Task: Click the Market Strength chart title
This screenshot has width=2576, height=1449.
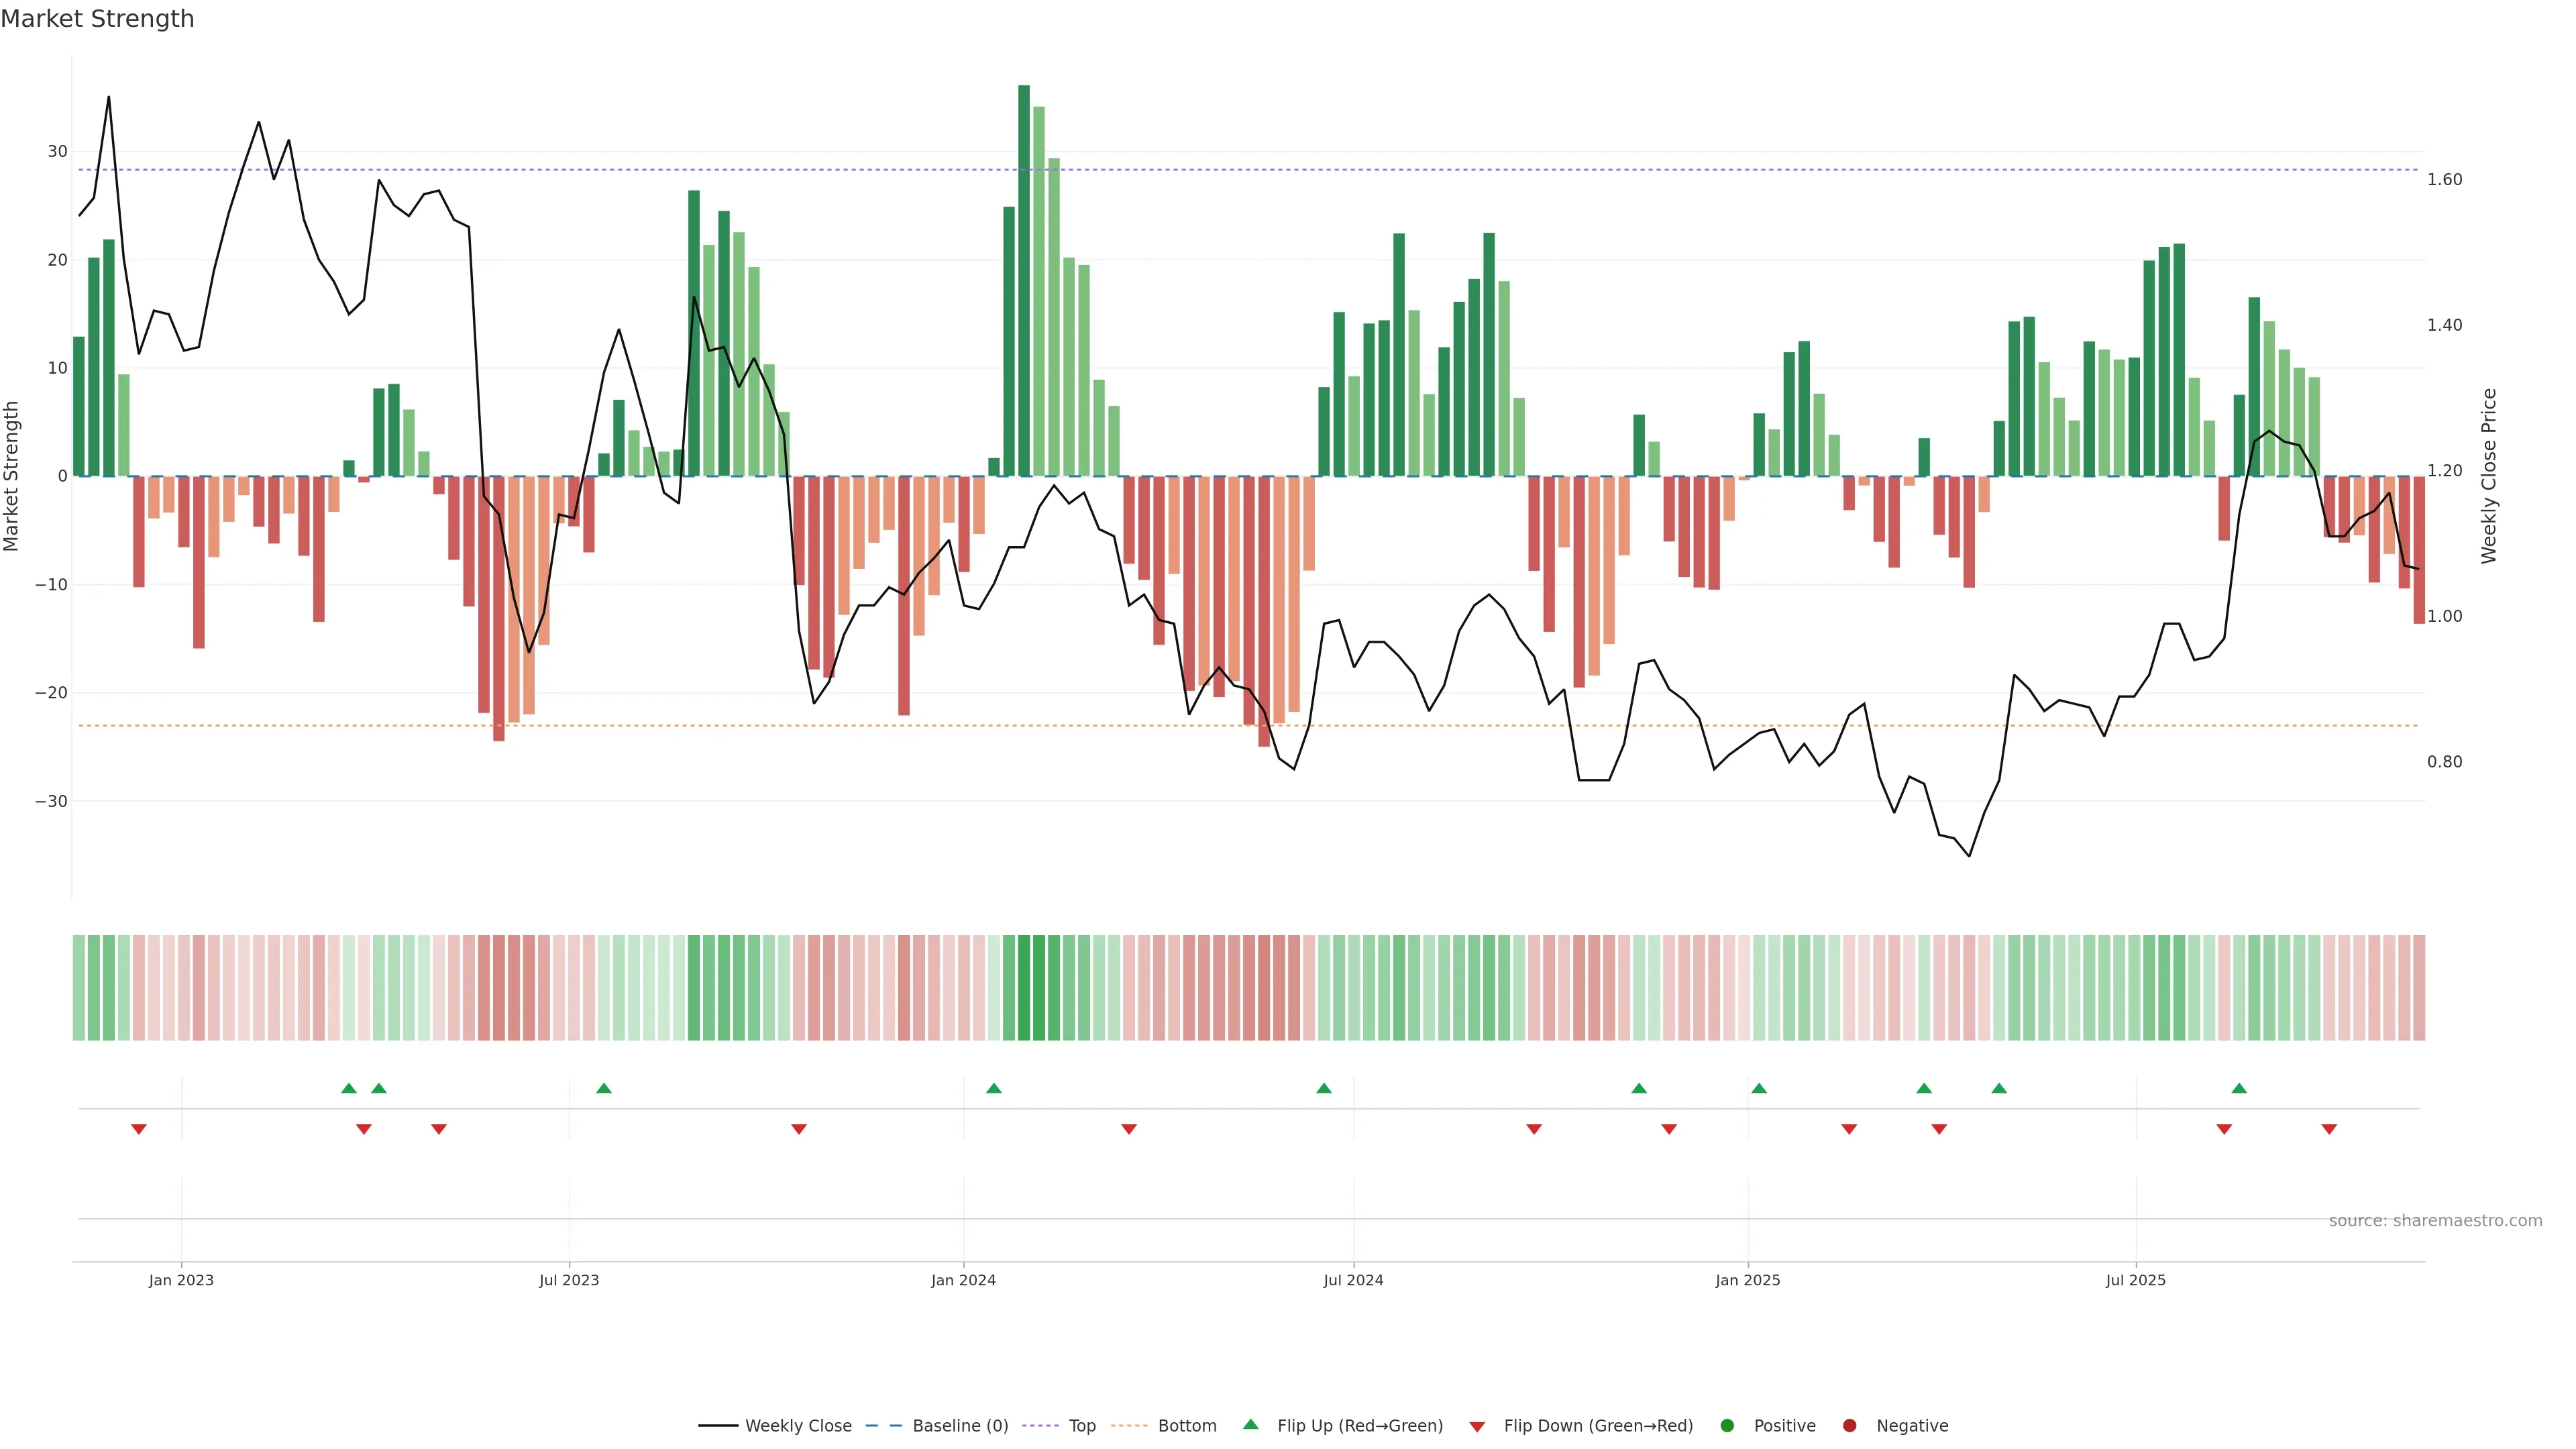Action: point(97,19)
